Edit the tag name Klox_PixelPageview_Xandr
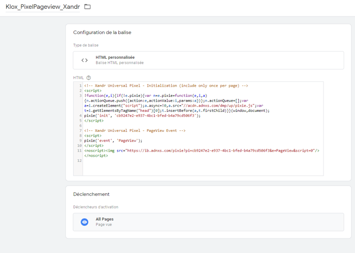The width and height of the screenshot is (355, 253). click(43, 7)
